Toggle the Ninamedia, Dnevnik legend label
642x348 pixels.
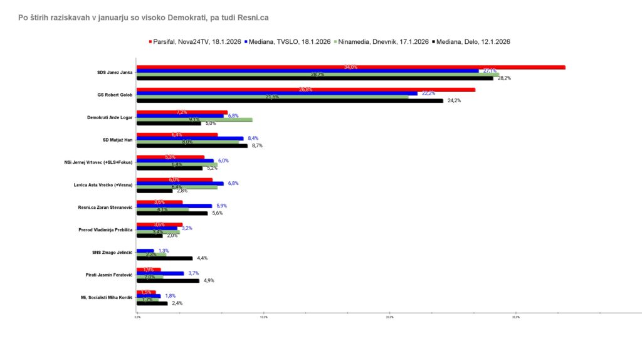pyautogui.click(x=384, y=42)
